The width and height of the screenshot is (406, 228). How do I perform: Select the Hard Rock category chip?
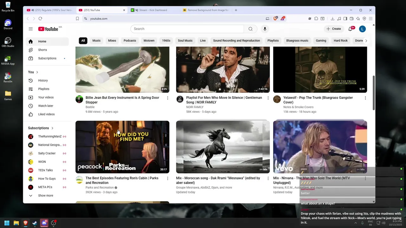pos(341,41)
